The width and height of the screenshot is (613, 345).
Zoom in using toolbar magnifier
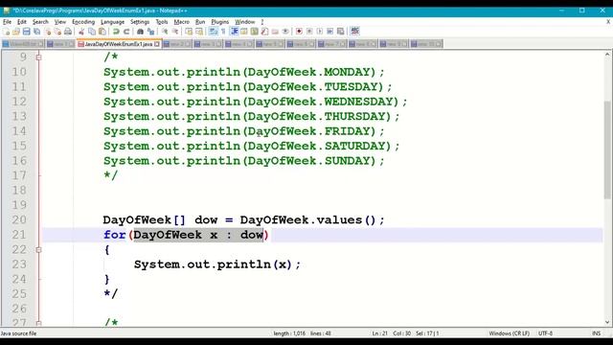click(165, 32)
